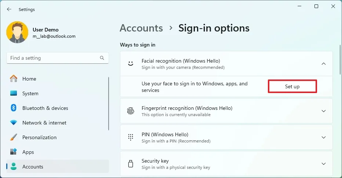Click the Network & internet Wi-Fi icon
Viewport: 342px width, 178px height.
14,123
